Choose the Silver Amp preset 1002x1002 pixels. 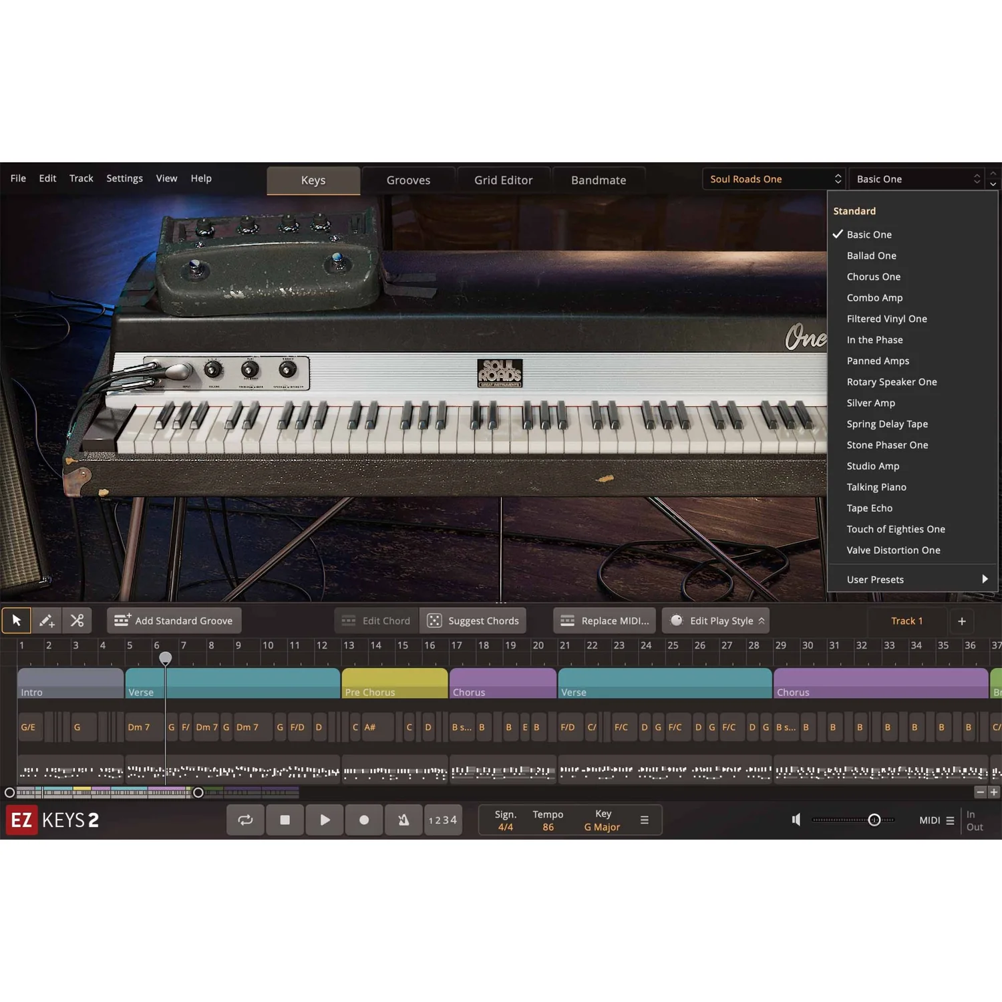912,403
